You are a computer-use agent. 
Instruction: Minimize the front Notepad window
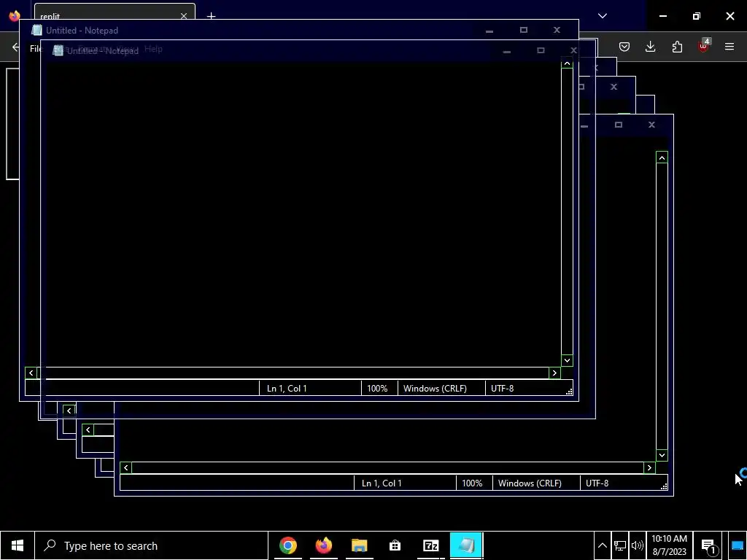pyautogui.click(x=489, y=30)
